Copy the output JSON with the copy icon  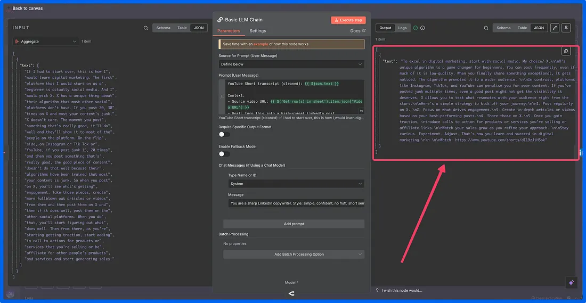566,51
